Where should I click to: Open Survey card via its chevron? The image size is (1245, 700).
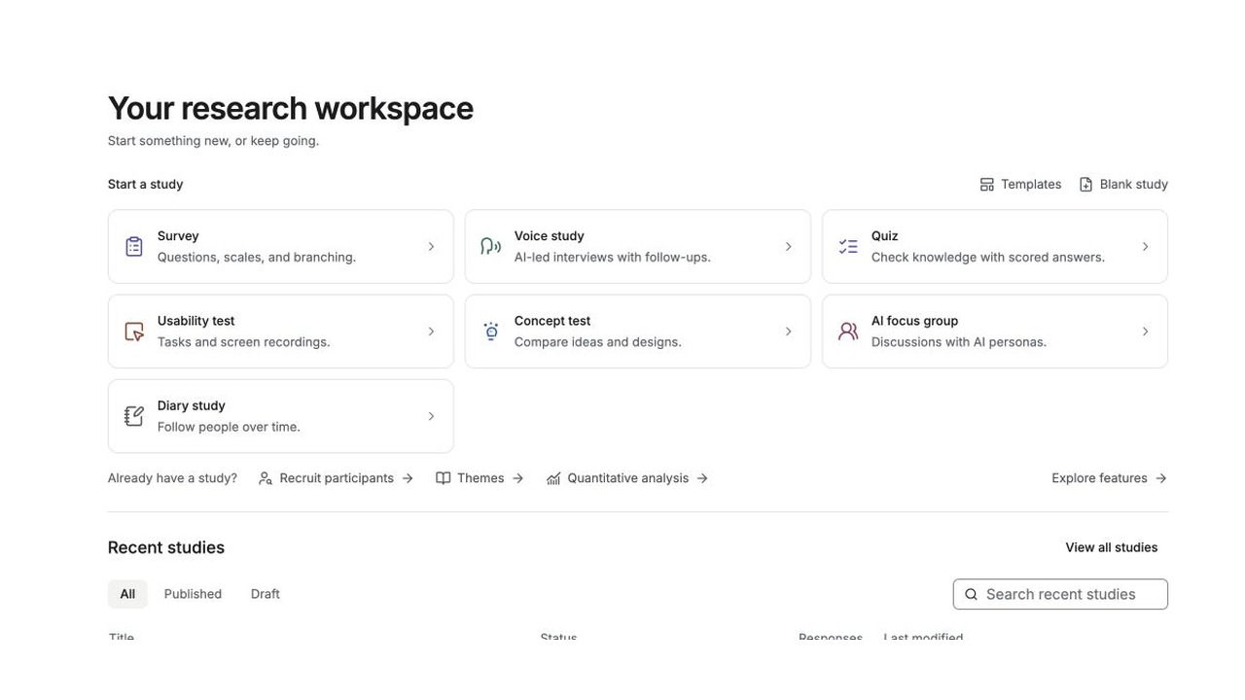pos(431,247)
